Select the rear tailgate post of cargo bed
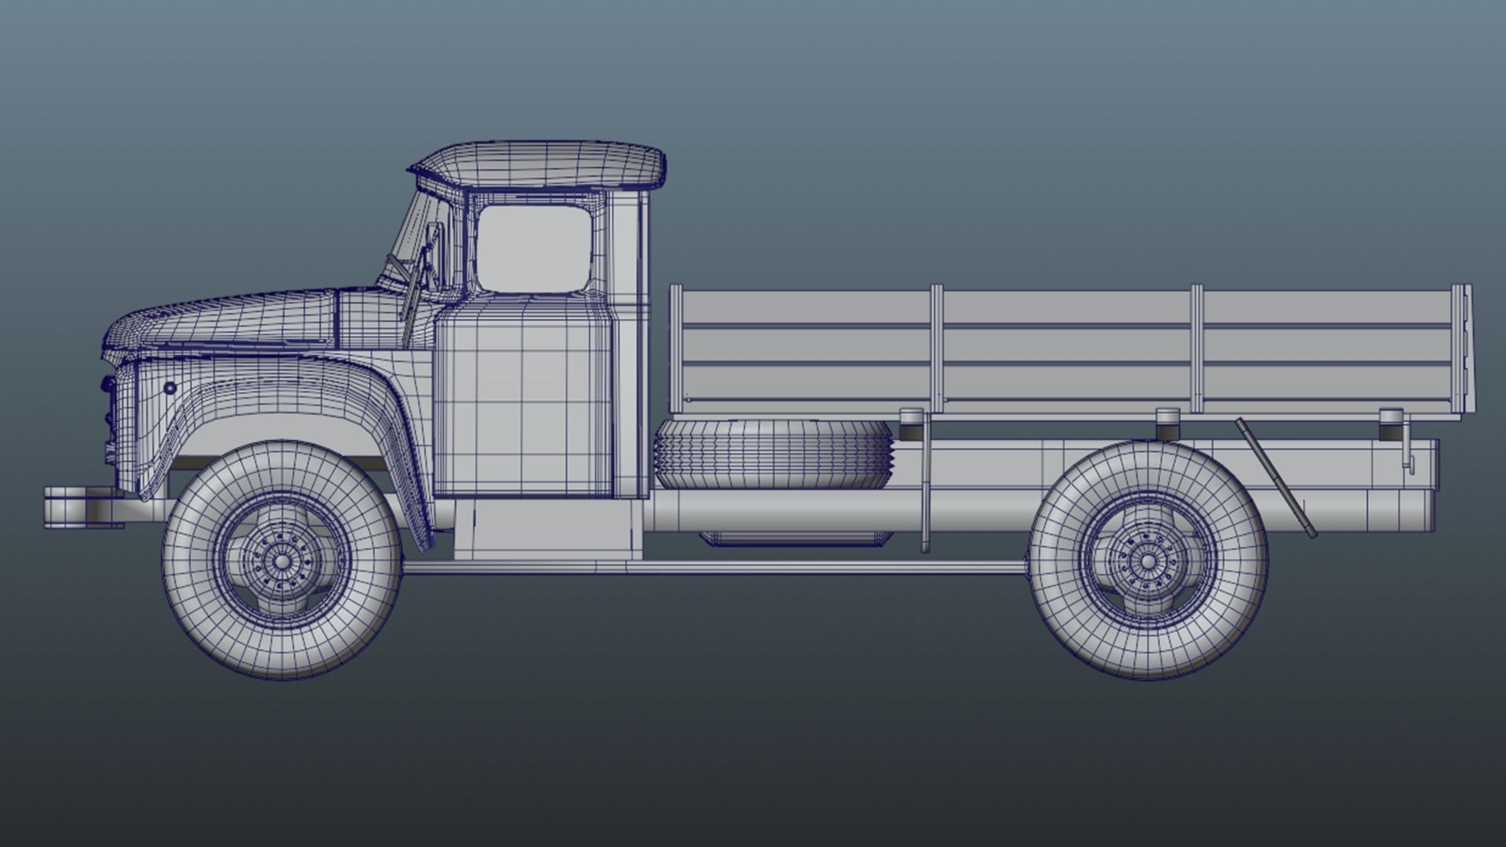The height and width of the screenshot is (847, 1506). pyautogui.click(x=1461, y=349)
